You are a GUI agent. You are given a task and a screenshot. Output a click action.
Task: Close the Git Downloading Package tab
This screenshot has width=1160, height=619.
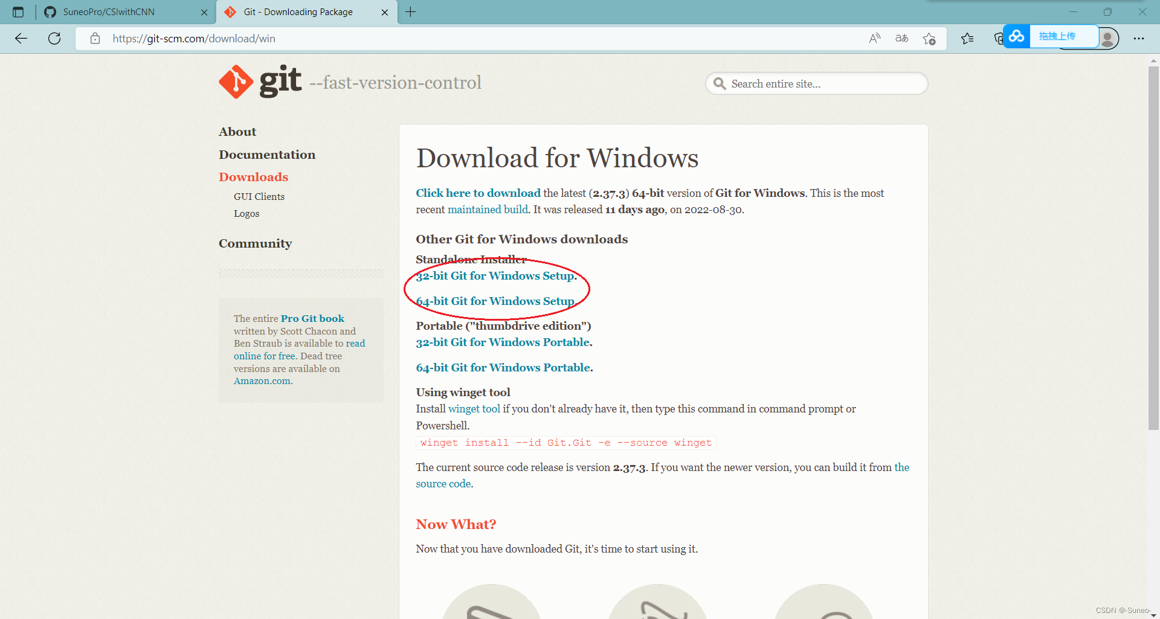point(385,12)
